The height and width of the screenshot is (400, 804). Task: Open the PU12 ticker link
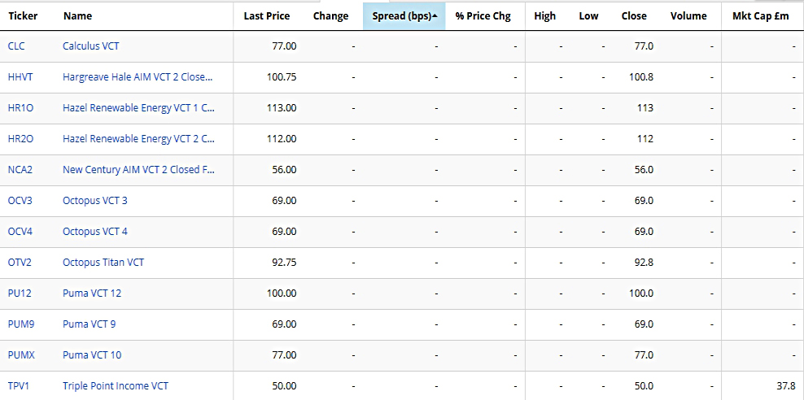[20, 293]
